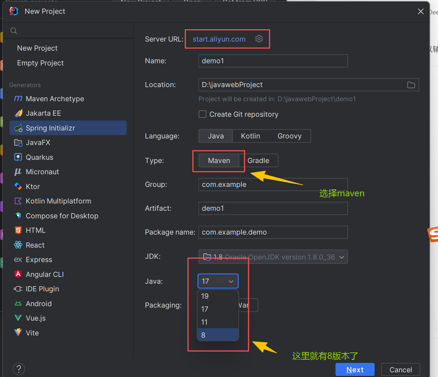Select Kotlin Multiplatform generator

pyautogui.click(x=68, y=201)
